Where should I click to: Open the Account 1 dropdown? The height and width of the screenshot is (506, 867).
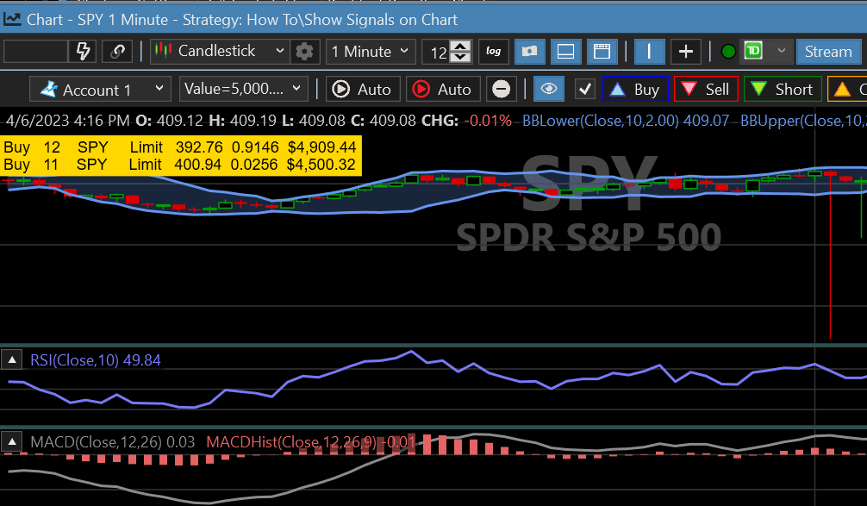pyautogui.click(x=98, y=89)
